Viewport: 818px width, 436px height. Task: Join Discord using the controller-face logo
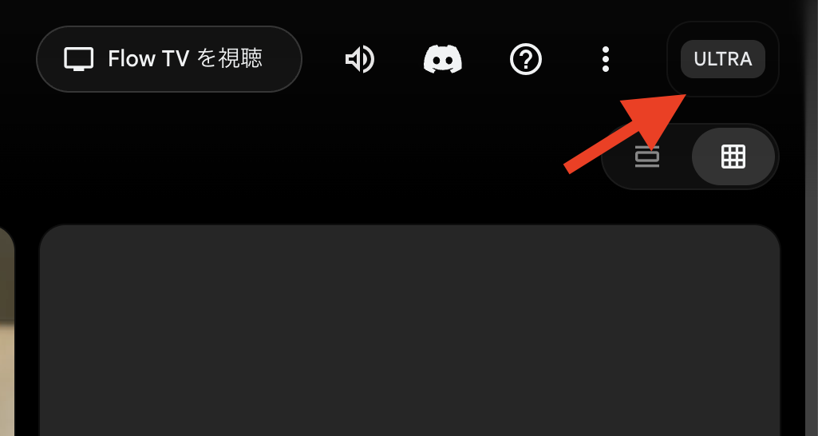442,59
